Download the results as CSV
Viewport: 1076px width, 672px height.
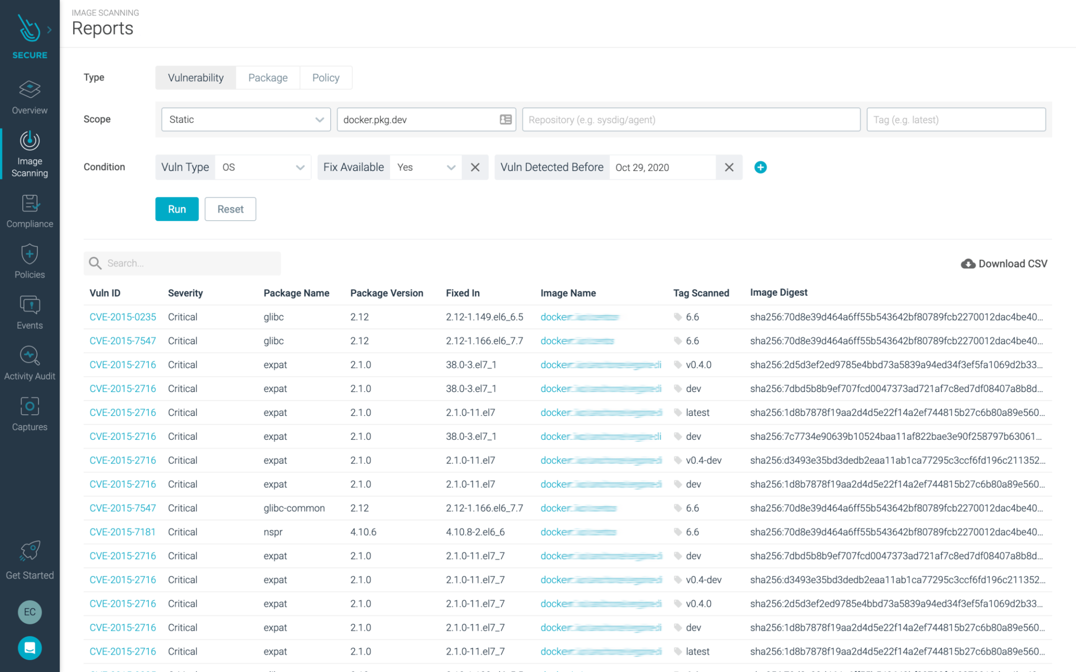click(1004, 264)
